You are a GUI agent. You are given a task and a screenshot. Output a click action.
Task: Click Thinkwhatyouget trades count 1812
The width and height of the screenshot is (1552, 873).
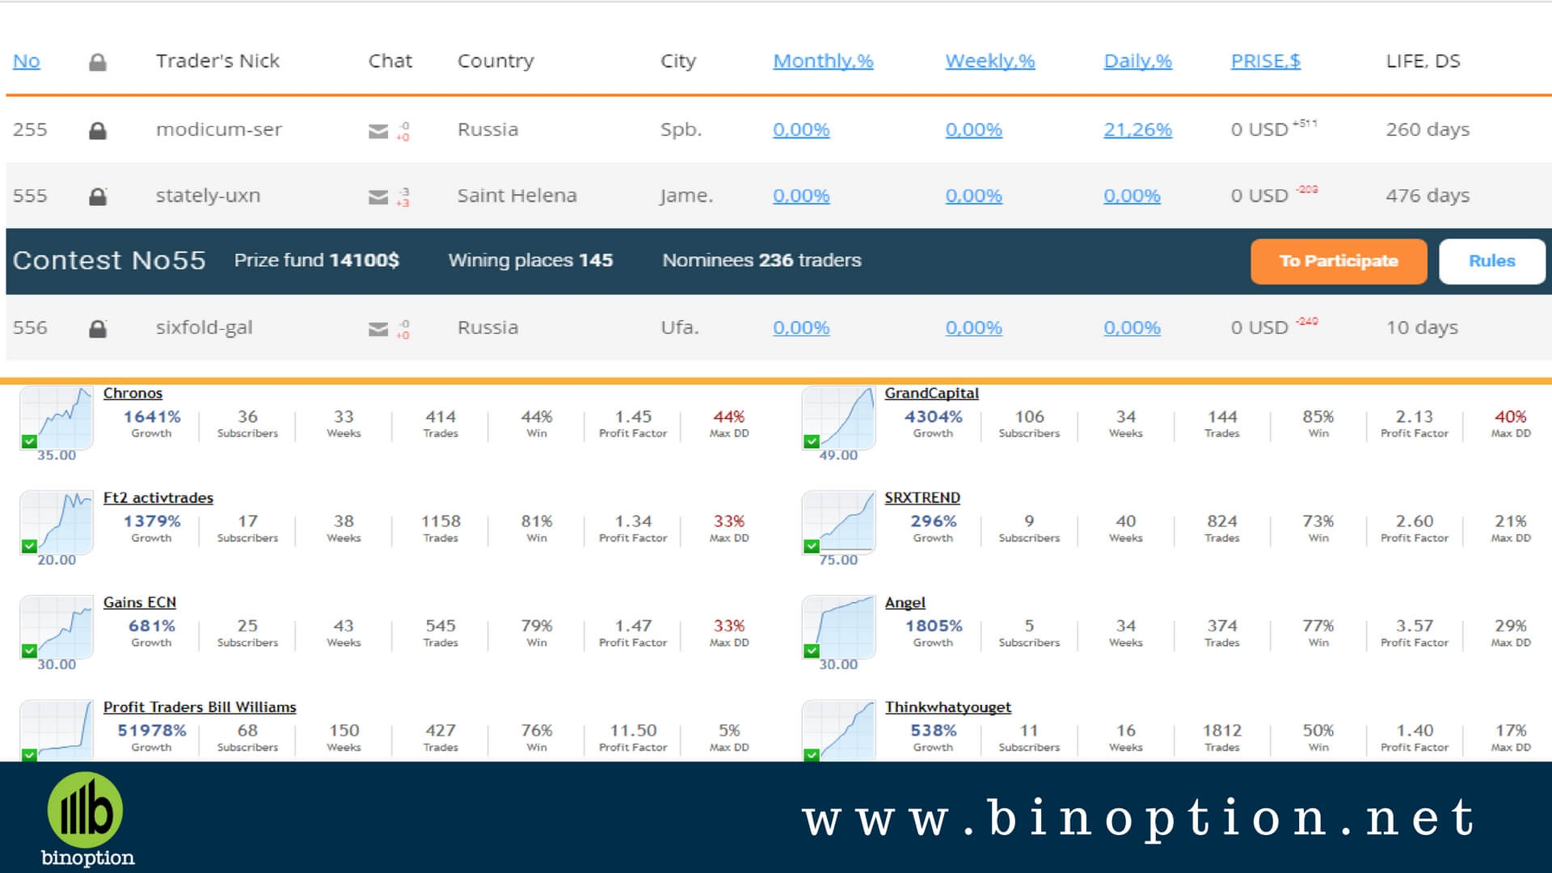[1222, 731]
